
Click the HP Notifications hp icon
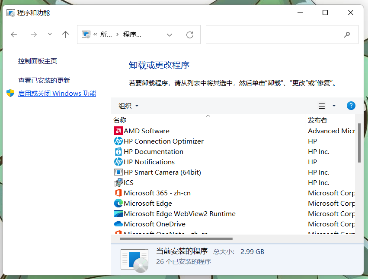click(118, 162)
